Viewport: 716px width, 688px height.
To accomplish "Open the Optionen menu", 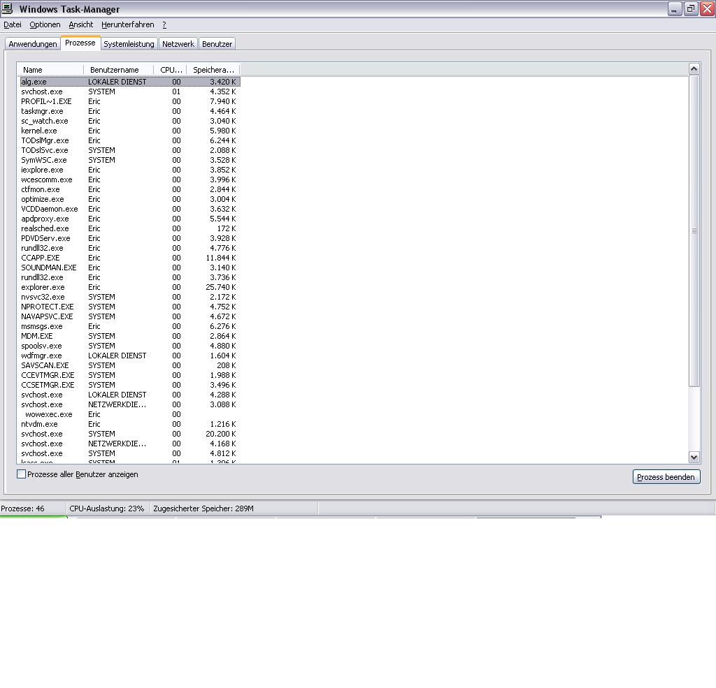I will tap(45, 24).
